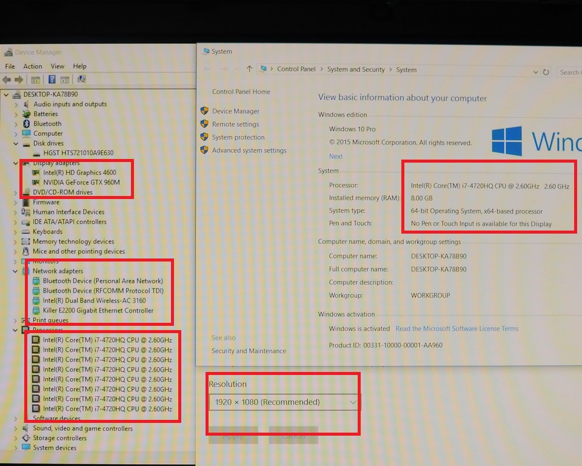The height and width of the screenshot is (466, 582).
Task: Click the Search box in System window
Action: click(569, 72)
